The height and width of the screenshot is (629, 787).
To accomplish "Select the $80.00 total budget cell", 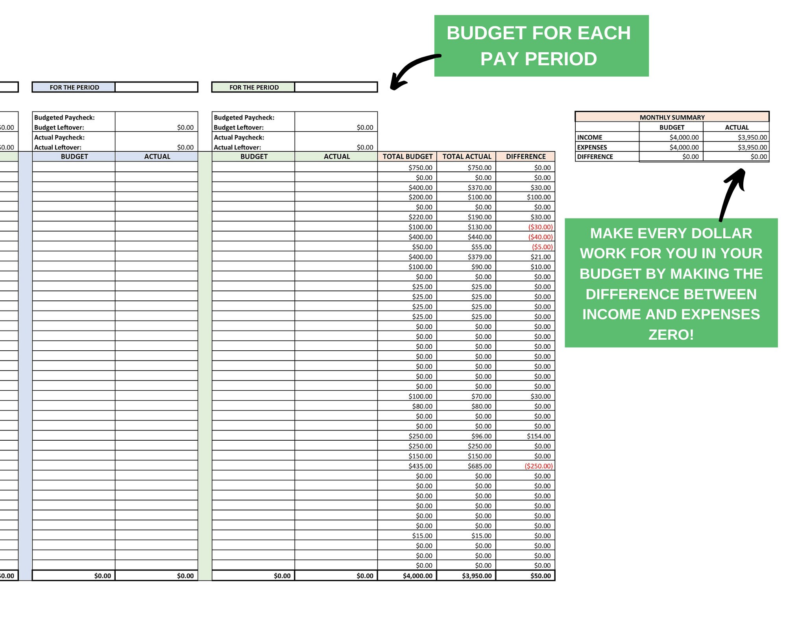I will [407, 406].
